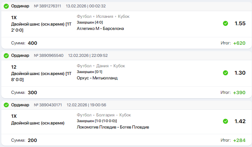Click green check icon beside bet №3890430171
Screen dimensions: 252x147
(x=6, y=105)
